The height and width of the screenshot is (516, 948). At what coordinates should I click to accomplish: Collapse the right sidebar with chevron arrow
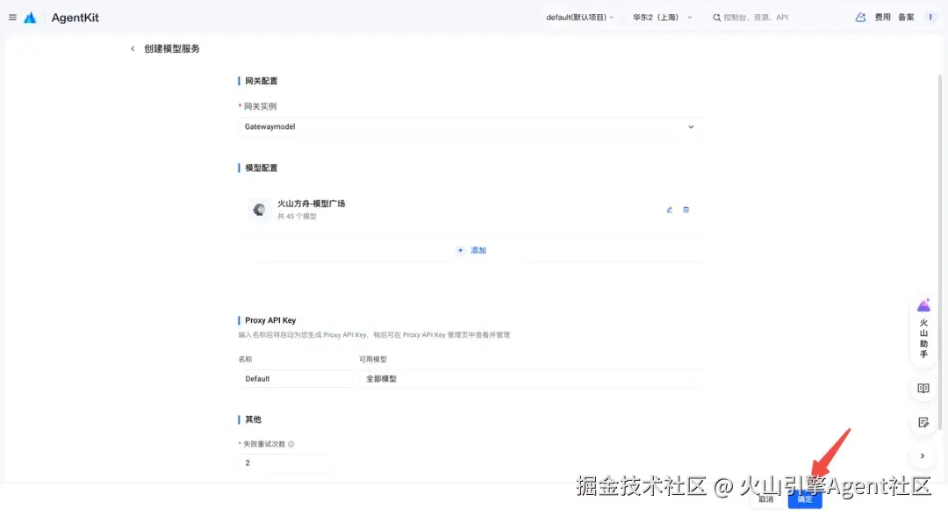pyautogui.click(x=923, y=456)
